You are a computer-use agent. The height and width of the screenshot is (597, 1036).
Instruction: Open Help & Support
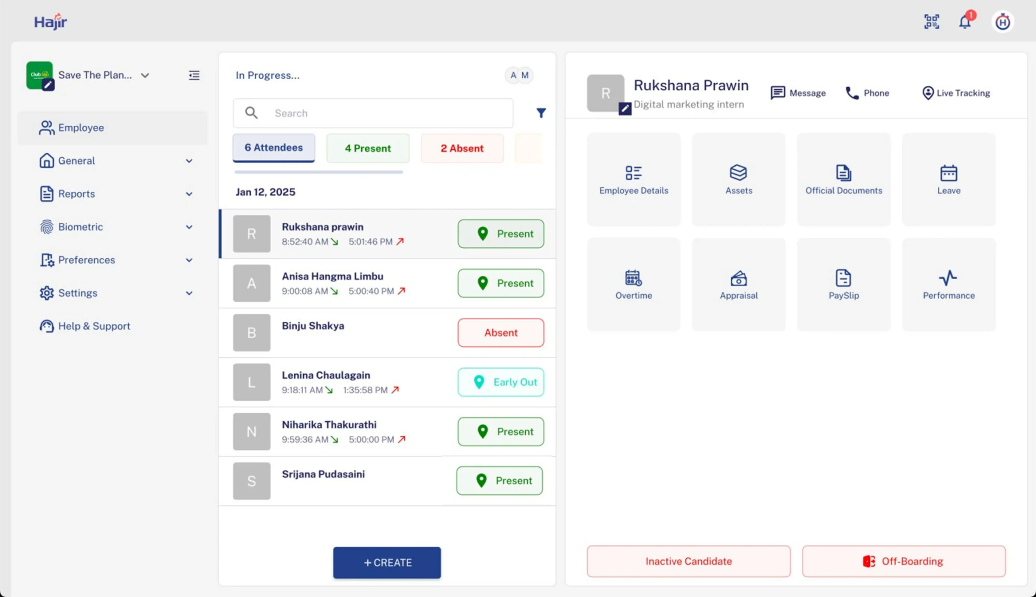tap(94, 326)
